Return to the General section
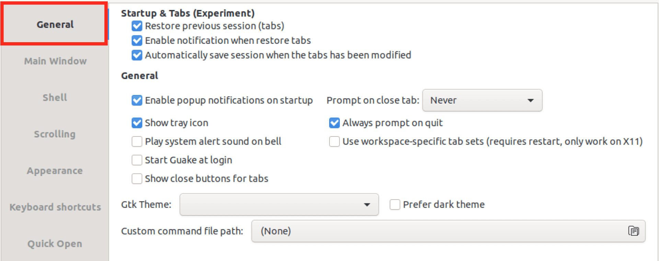 (55, 24)
